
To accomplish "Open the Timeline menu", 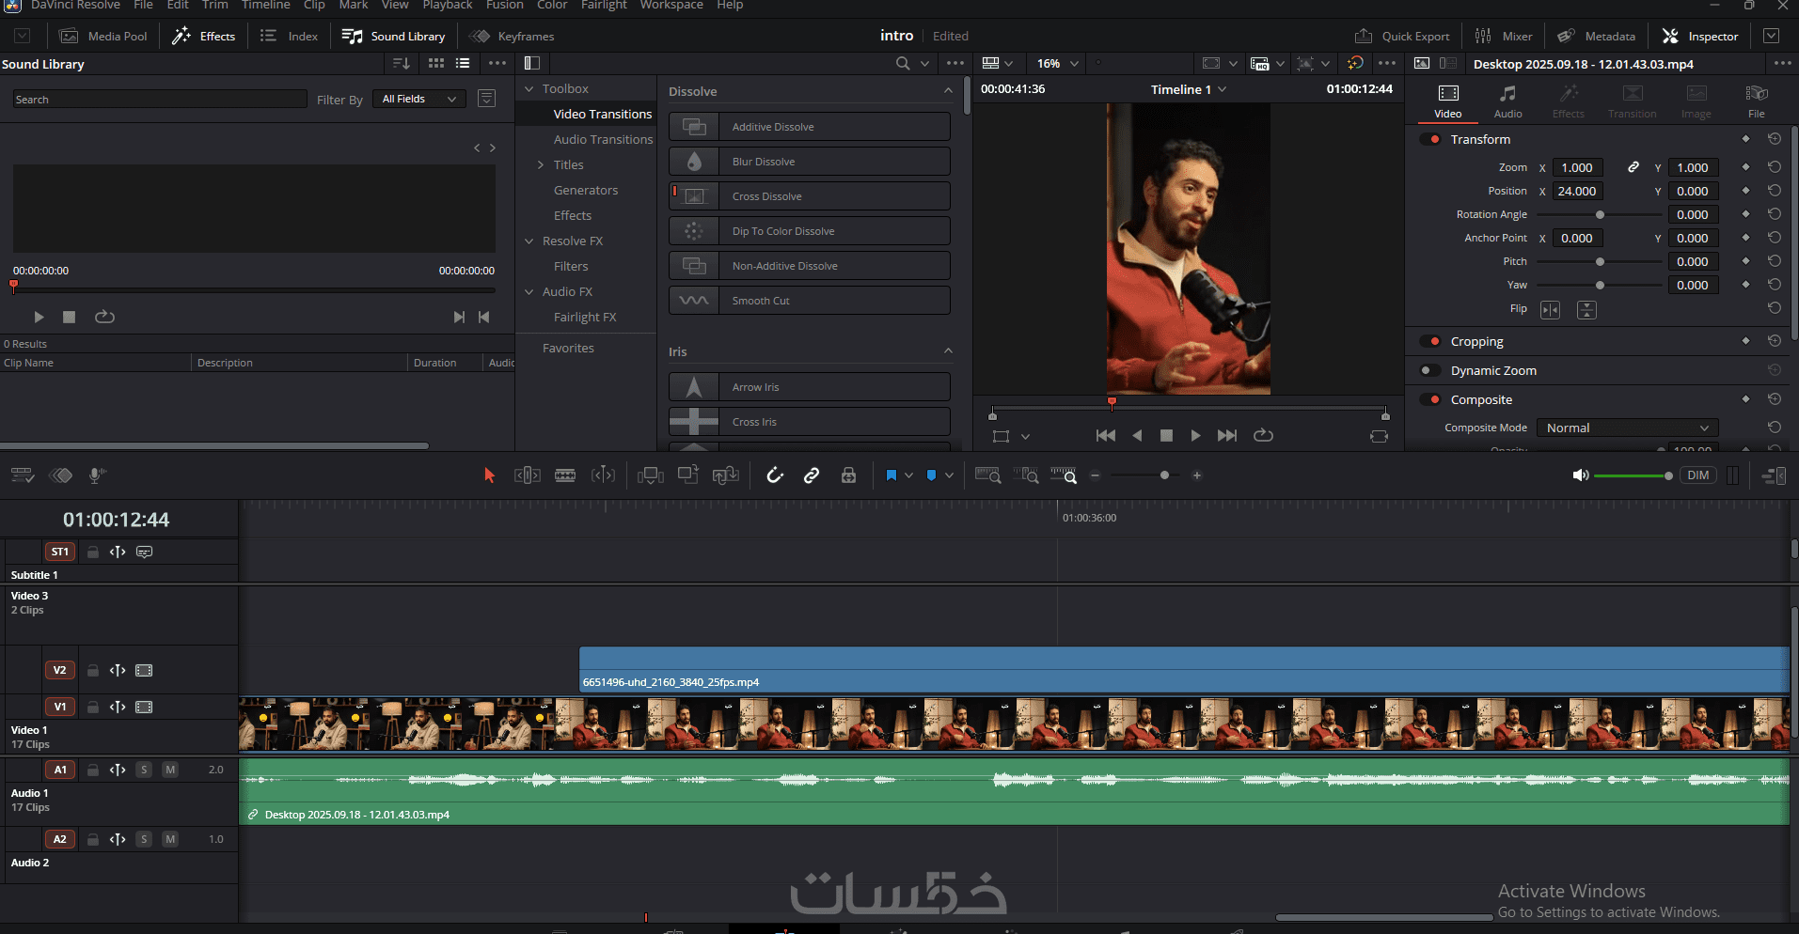I will click(265, 6).
